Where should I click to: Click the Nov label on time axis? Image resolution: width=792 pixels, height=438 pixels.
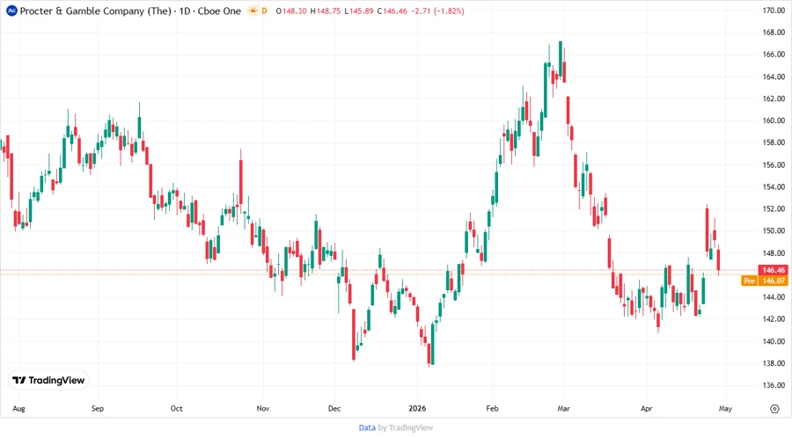[x=262, y=409]
